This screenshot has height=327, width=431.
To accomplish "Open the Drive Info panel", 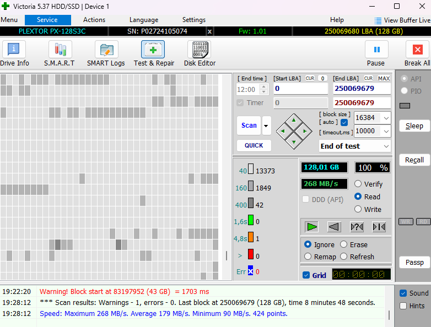I will click(14, 53).
